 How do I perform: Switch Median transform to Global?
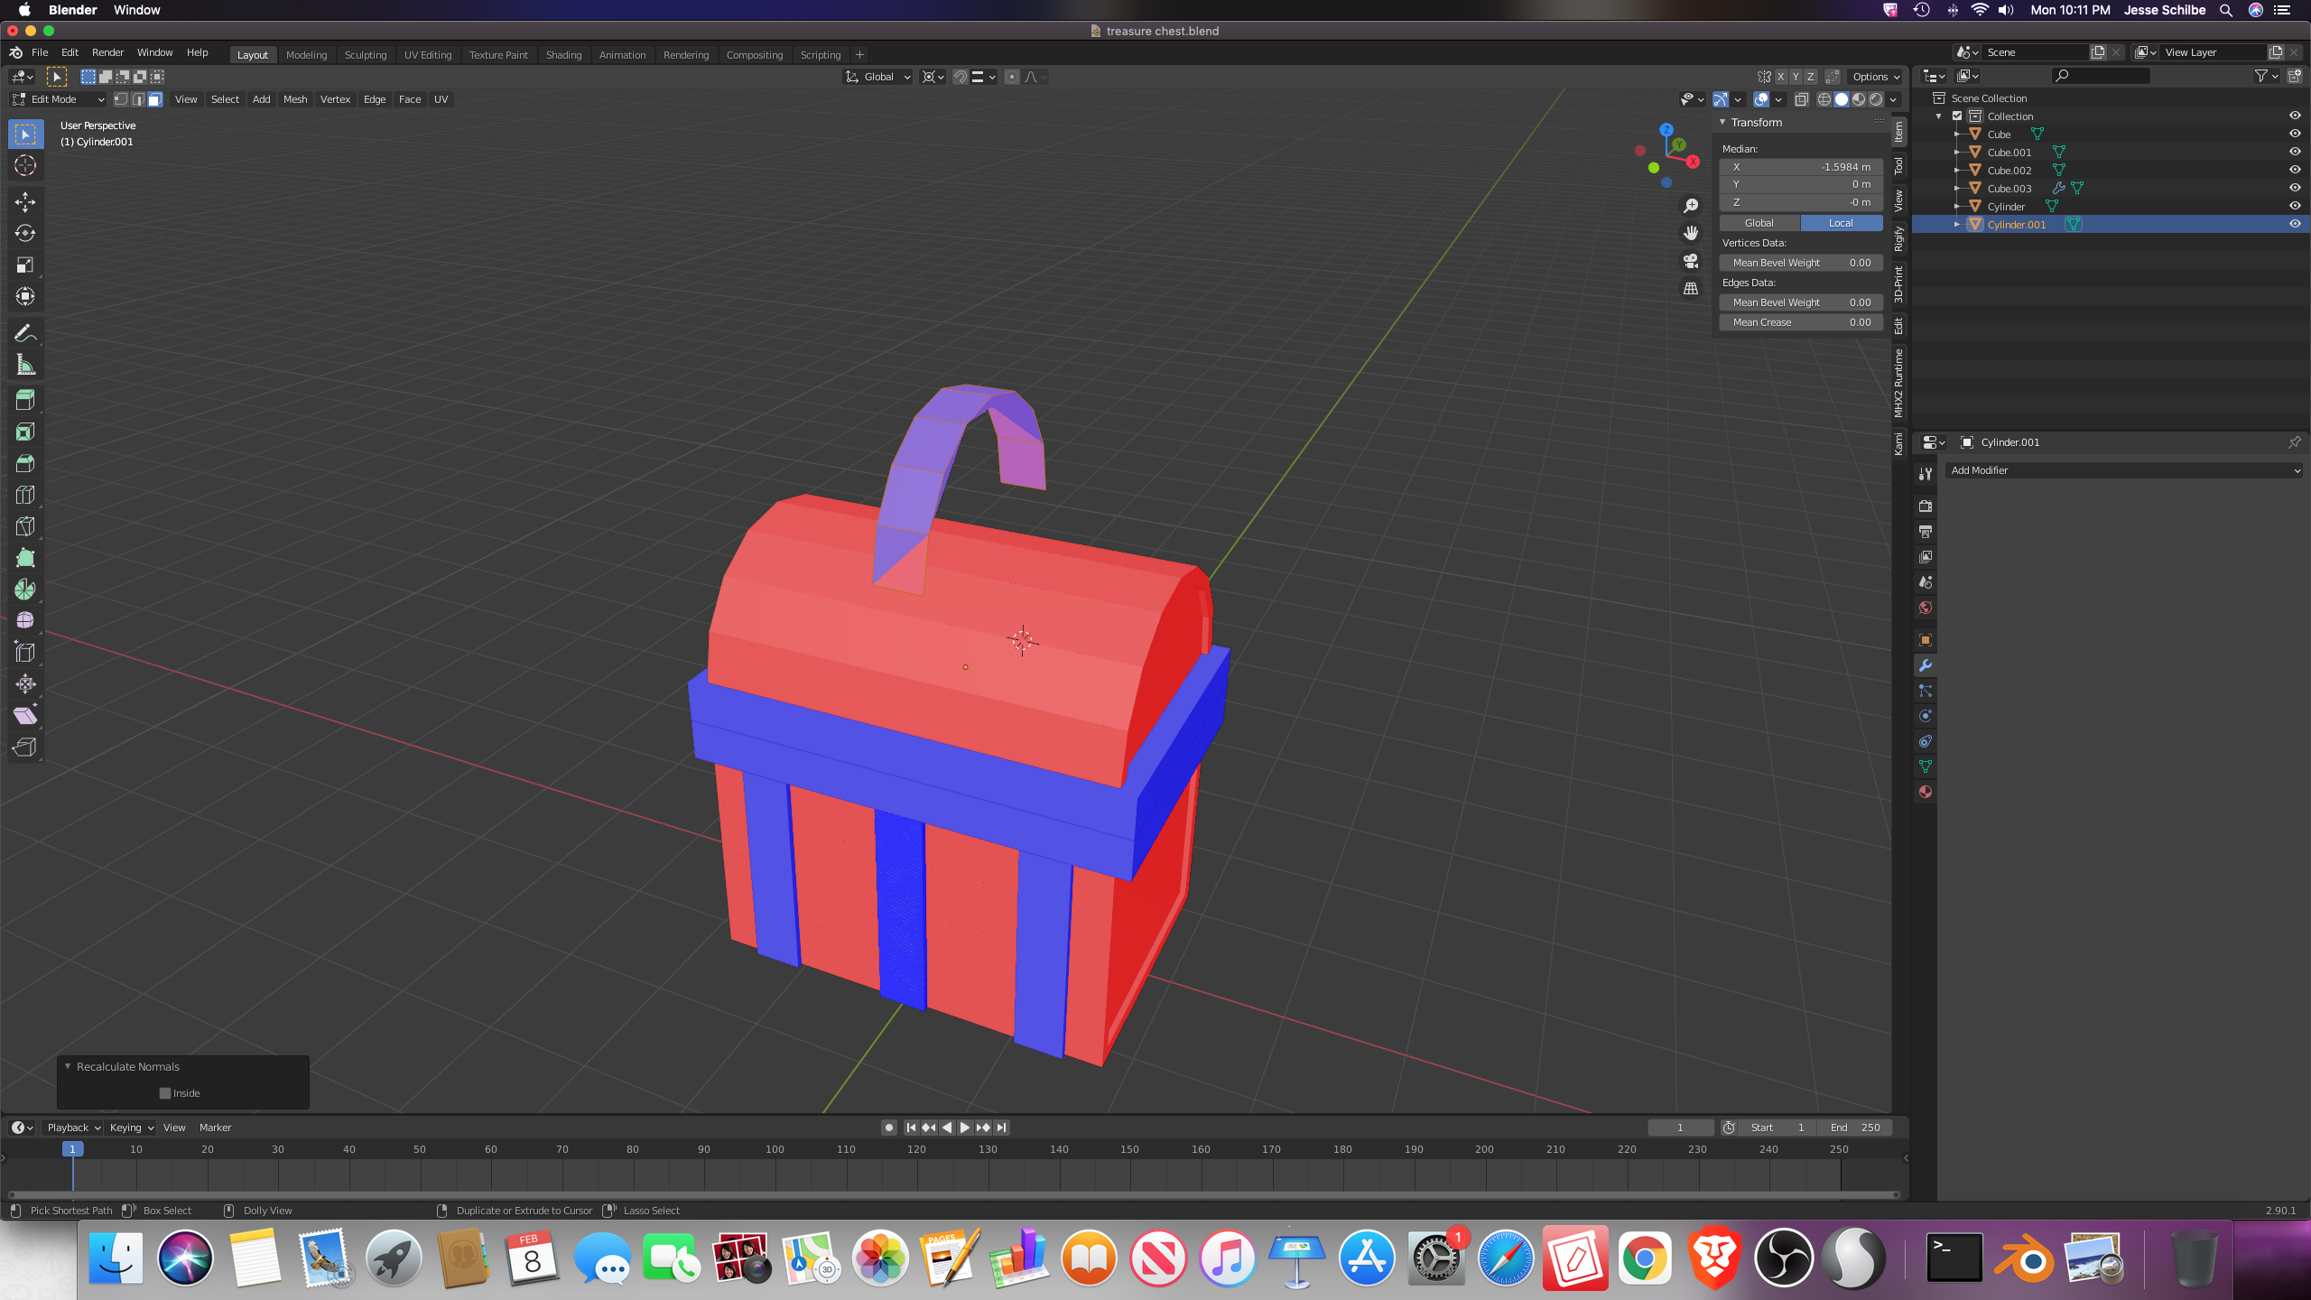(1759, 223)
